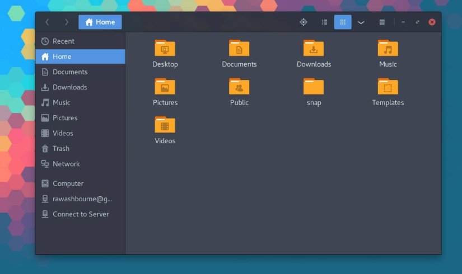Click Connect to Server in sidebar
The image size is (462, 274).
[80, 214]
